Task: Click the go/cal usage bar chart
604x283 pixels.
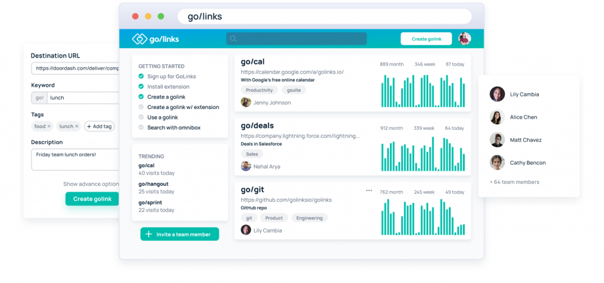Action: click(422, 91)
